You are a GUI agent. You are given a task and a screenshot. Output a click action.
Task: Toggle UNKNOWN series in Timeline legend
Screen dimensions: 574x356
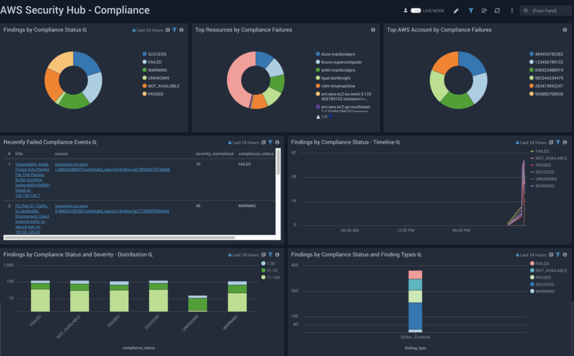point(543,179)
